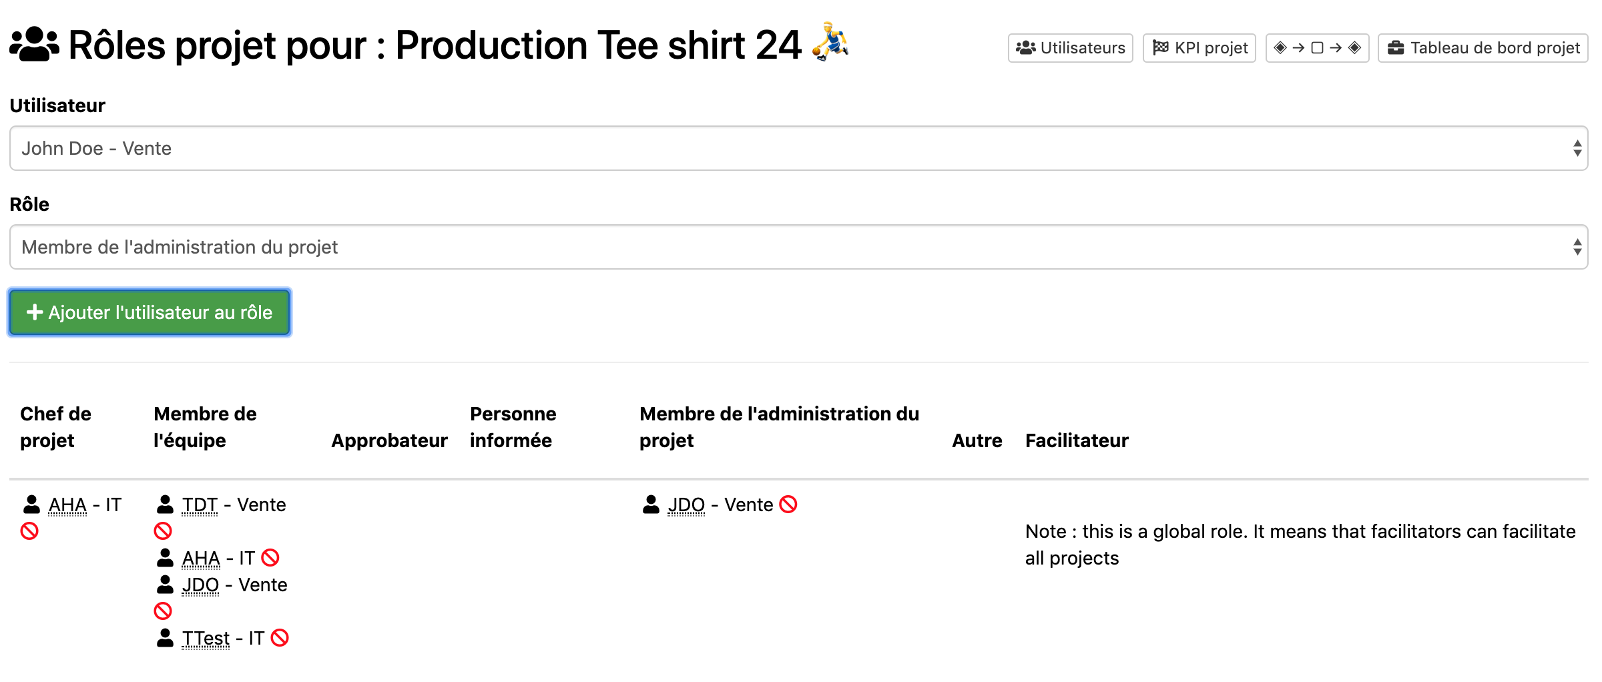Viewport: 1602px width, 682px height.
Task: Remove AHA IT from Membre de l'équipe
Action: tap(270, 558)
